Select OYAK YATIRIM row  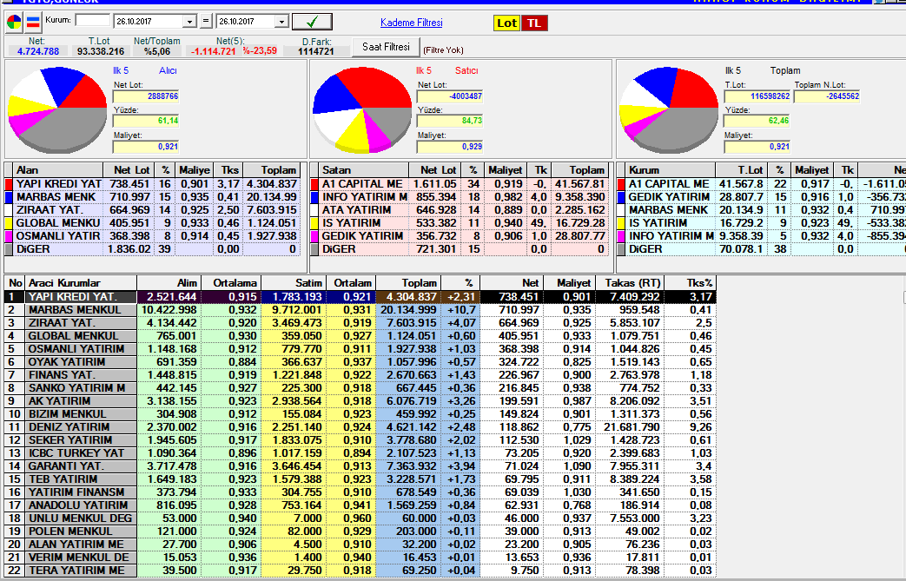pyautogui.click(x=360, y=362)
